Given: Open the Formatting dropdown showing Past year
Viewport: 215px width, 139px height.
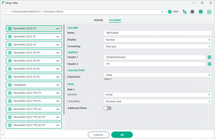Looking at the screenshot, I should (158, 47).
